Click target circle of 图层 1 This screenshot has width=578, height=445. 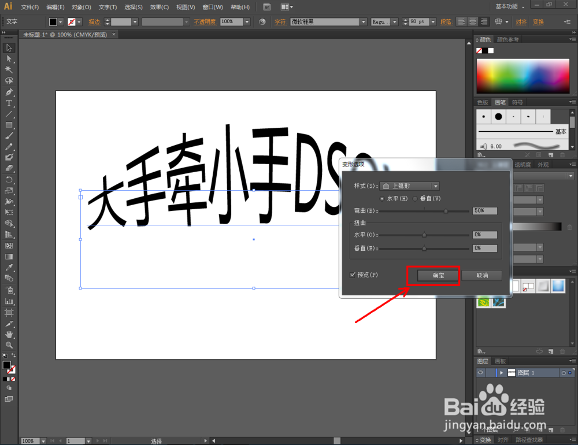[x=563, y=373]
